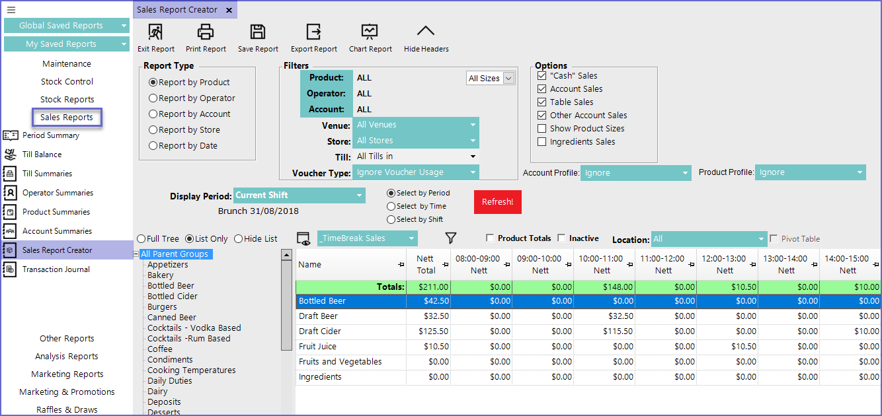Open the Chart Report icon
The image size is (882, 416).
[x=370, y=32]
